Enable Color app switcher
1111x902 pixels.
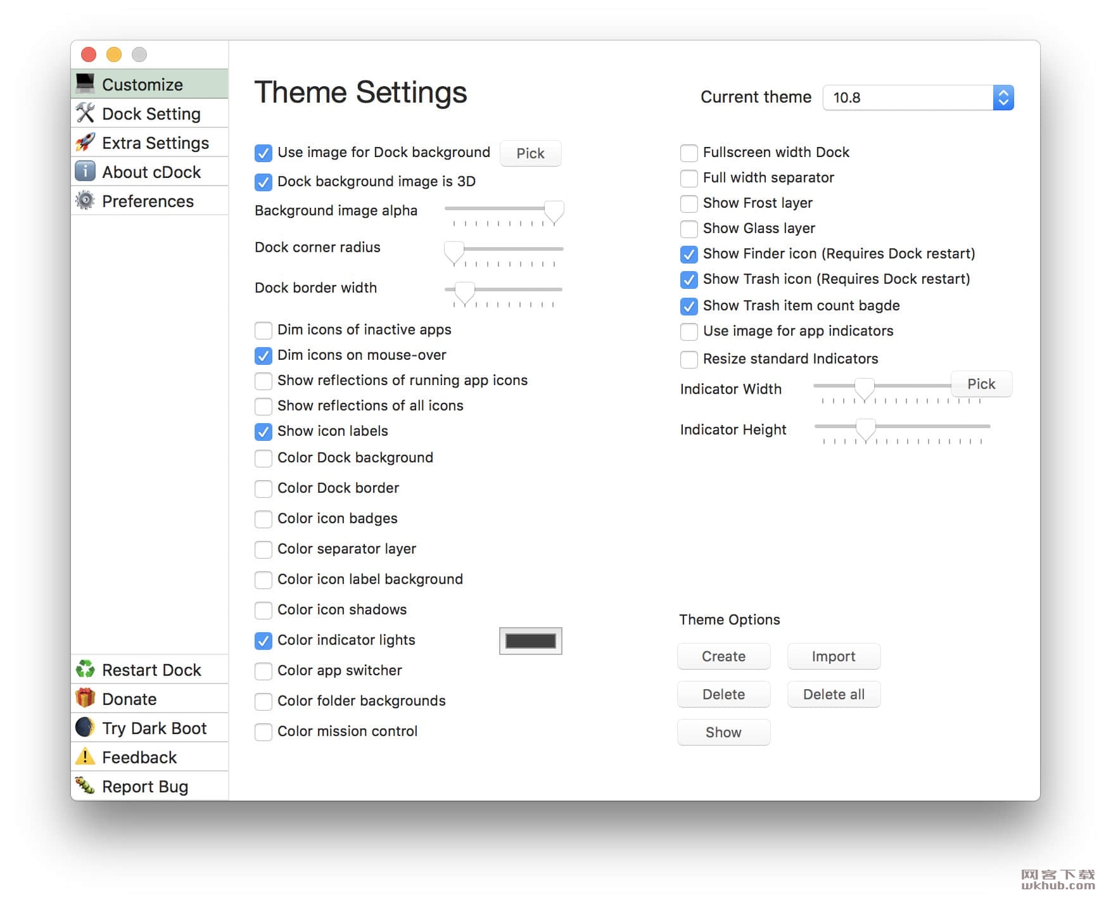[x=263, y=671]
